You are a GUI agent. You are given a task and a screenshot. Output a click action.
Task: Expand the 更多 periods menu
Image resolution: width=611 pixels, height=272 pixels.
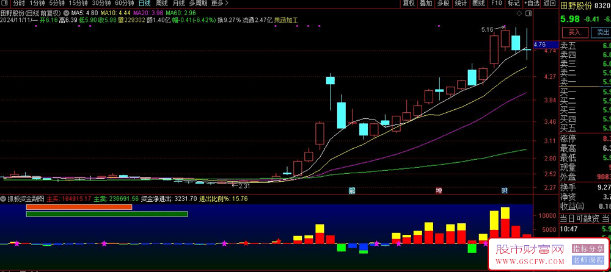click(220, 4)
